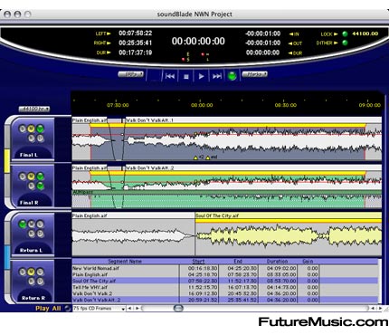Screen dimensions: 389x335
Task: Sort by End column header
Action: point(238,262)
